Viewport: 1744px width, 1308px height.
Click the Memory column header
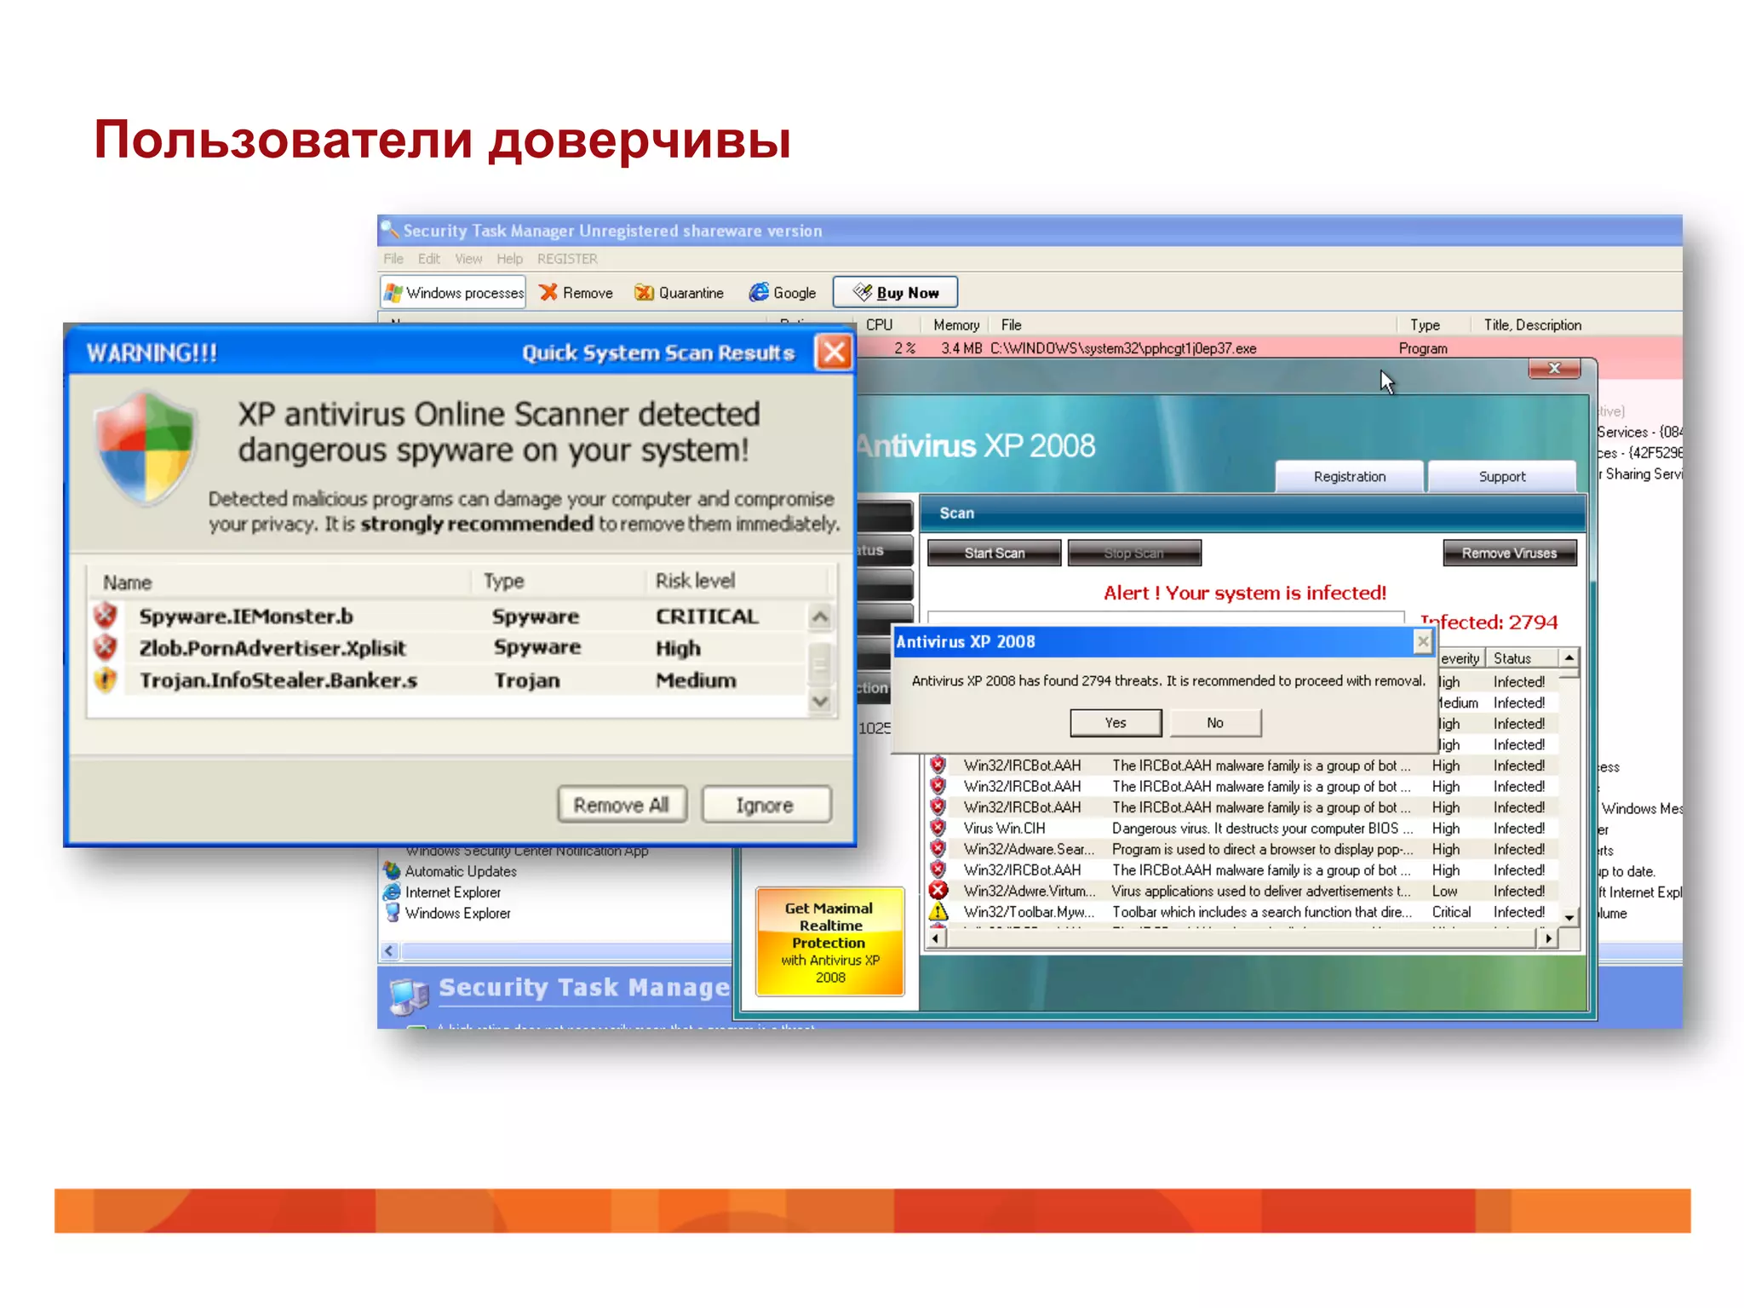pyautogui.click(x=956, y=324)
